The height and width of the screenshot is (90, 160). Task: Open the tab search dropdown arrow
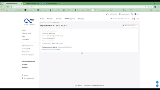pos(2,3)
